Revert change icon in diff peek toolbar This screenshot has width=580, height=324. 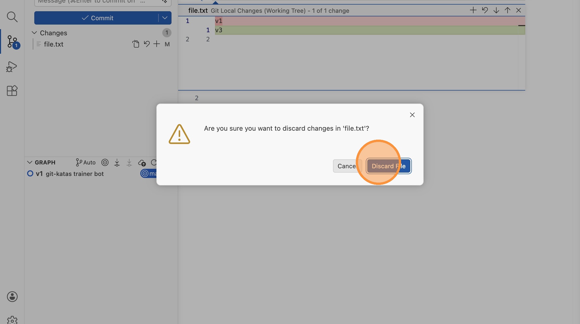click(x=485, y=10)
